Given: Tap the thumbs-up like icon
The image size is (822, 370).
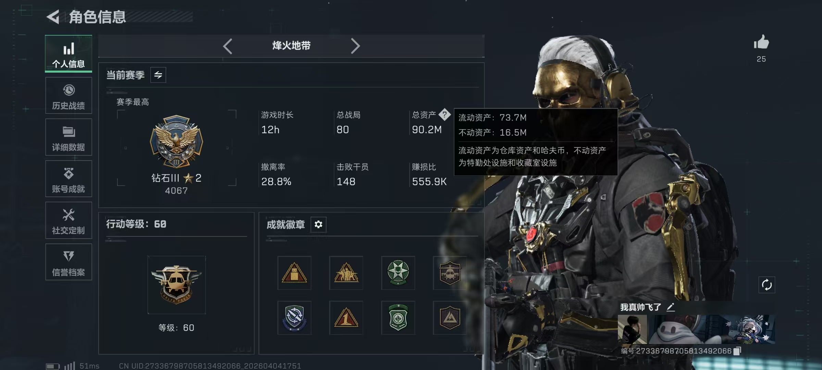Looking at the screenshot, I should [x=761, y=42].
